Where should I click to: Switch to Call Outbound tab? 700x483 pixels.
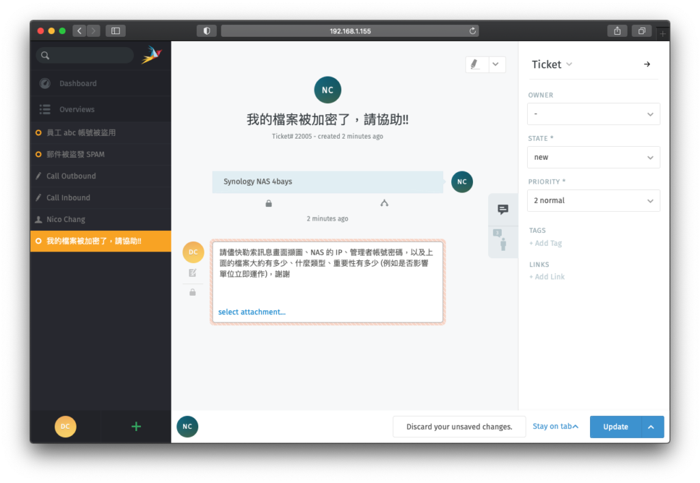(x=100, y=176)
